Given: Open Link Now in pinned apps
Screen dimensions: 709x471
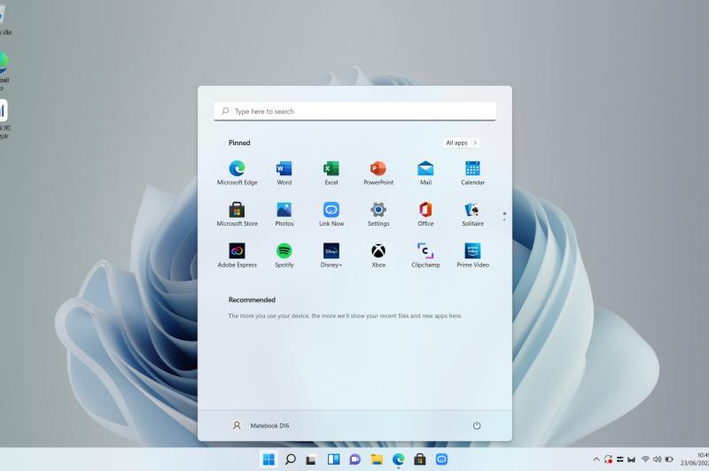Looking at the screenshot, I should (331, 214).
